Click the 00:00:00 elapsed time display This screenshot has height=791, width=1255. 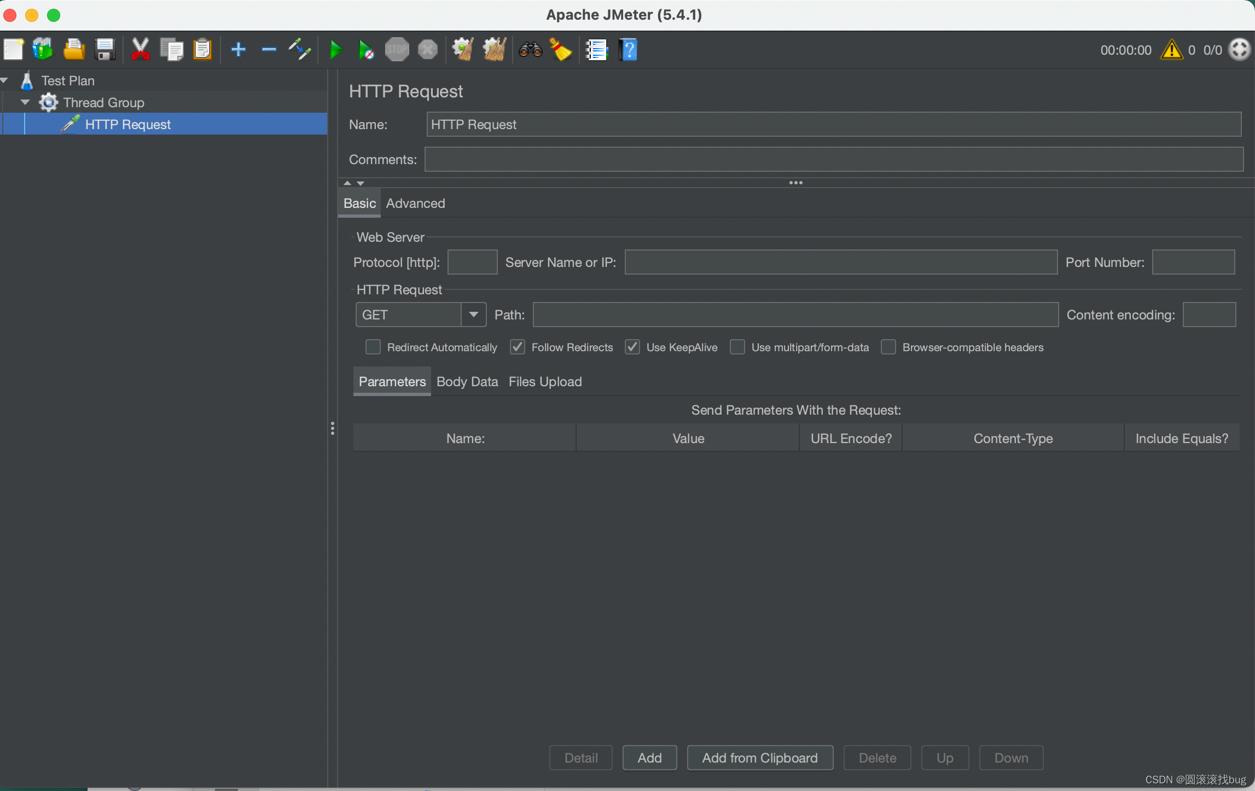[x=1126, y=50]
